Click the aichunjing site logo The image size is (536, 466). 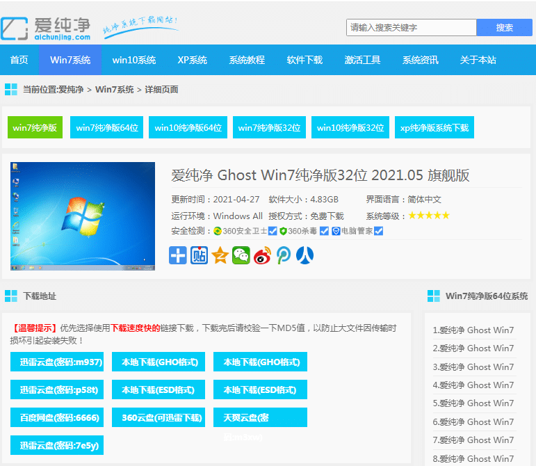tap(47, 28)
